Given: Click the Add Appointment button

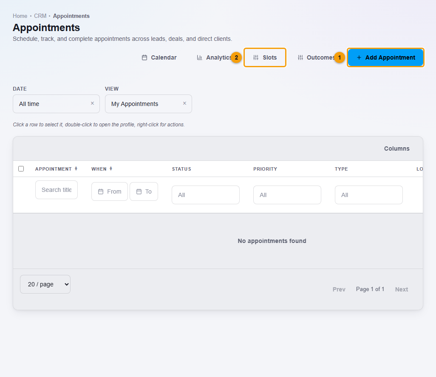Looking at the screenshot, I should [385, 57].
